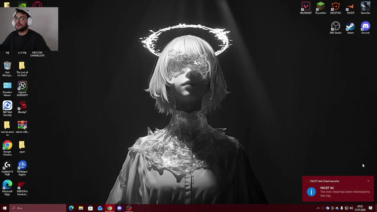Viewport: 377px width, 212px height.
Task: Select the HyperX NGENUITY shortcut
Action: pos(22,89)
